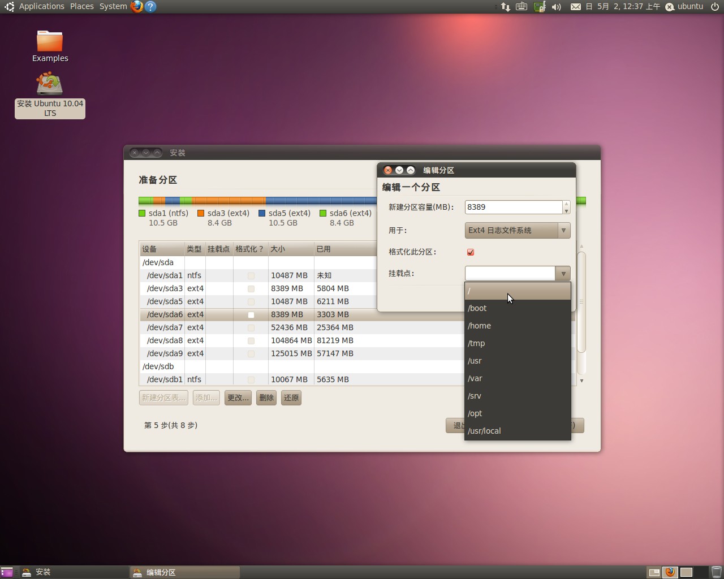Select /tmp mount point option
Image resolution: width=724 pixels, height=579 pixels.
coord(518,343)
